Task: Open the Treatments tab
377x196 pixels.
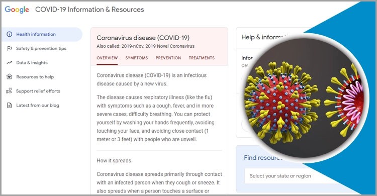Action: (x=202, y=58)
